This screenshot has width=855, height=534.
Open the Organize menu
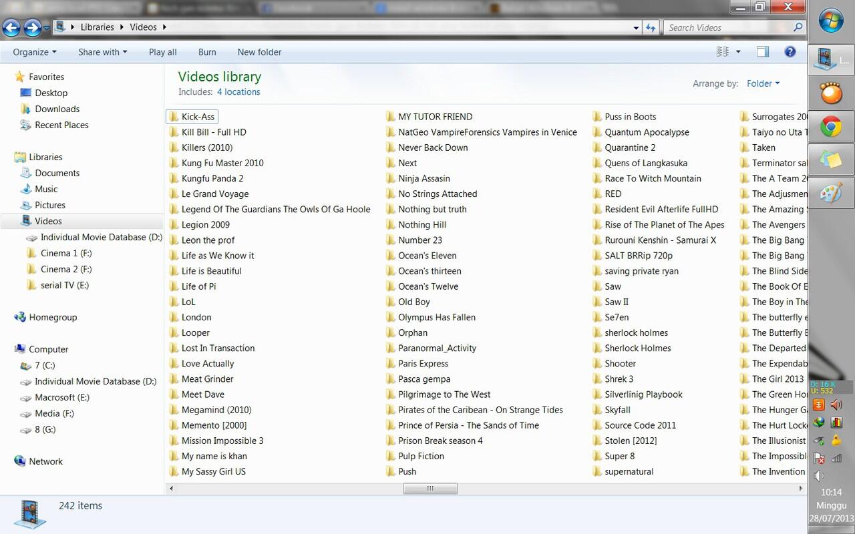[35, 52]
